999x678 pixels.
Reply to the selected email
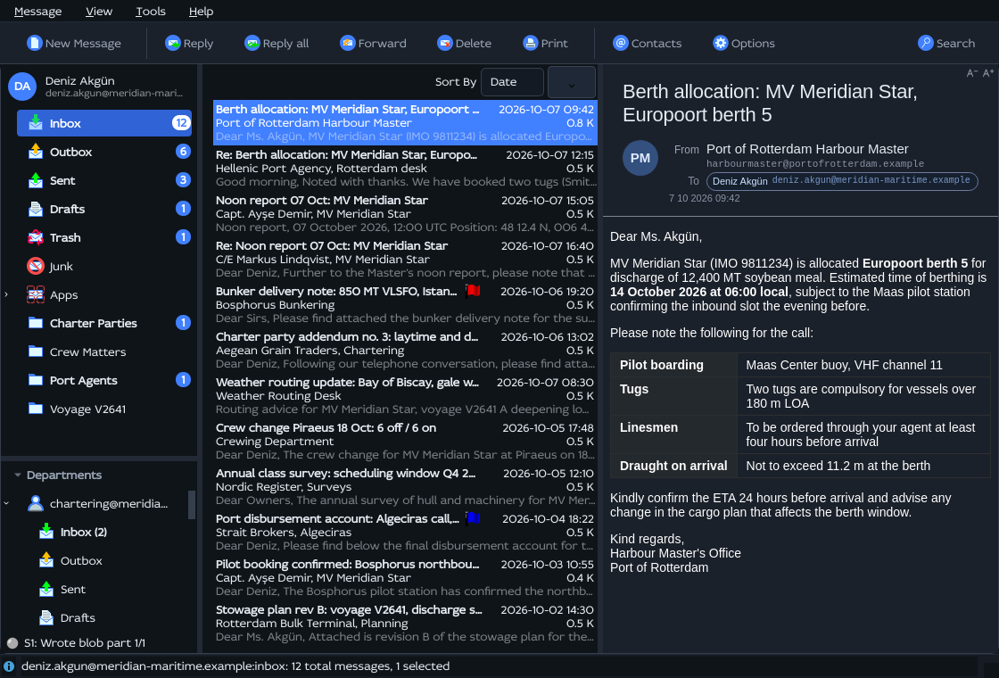point(189,43)
